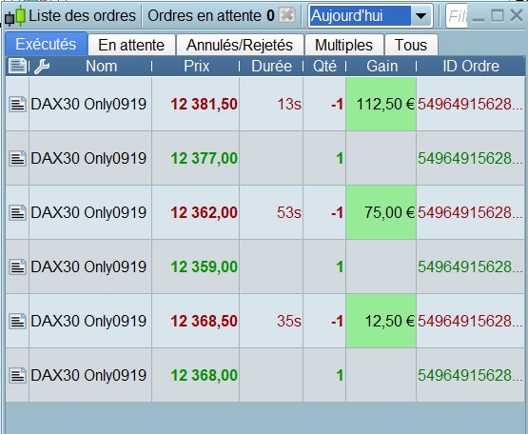Sort by the Durée column header
The image size is (528, 434).
coord(271,66)
